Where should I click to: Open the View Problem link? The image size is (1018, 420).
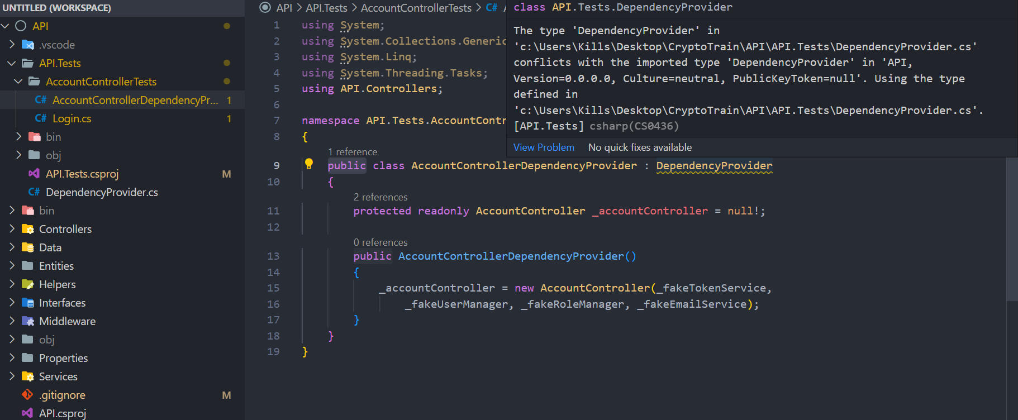click(x=544, y=147)
